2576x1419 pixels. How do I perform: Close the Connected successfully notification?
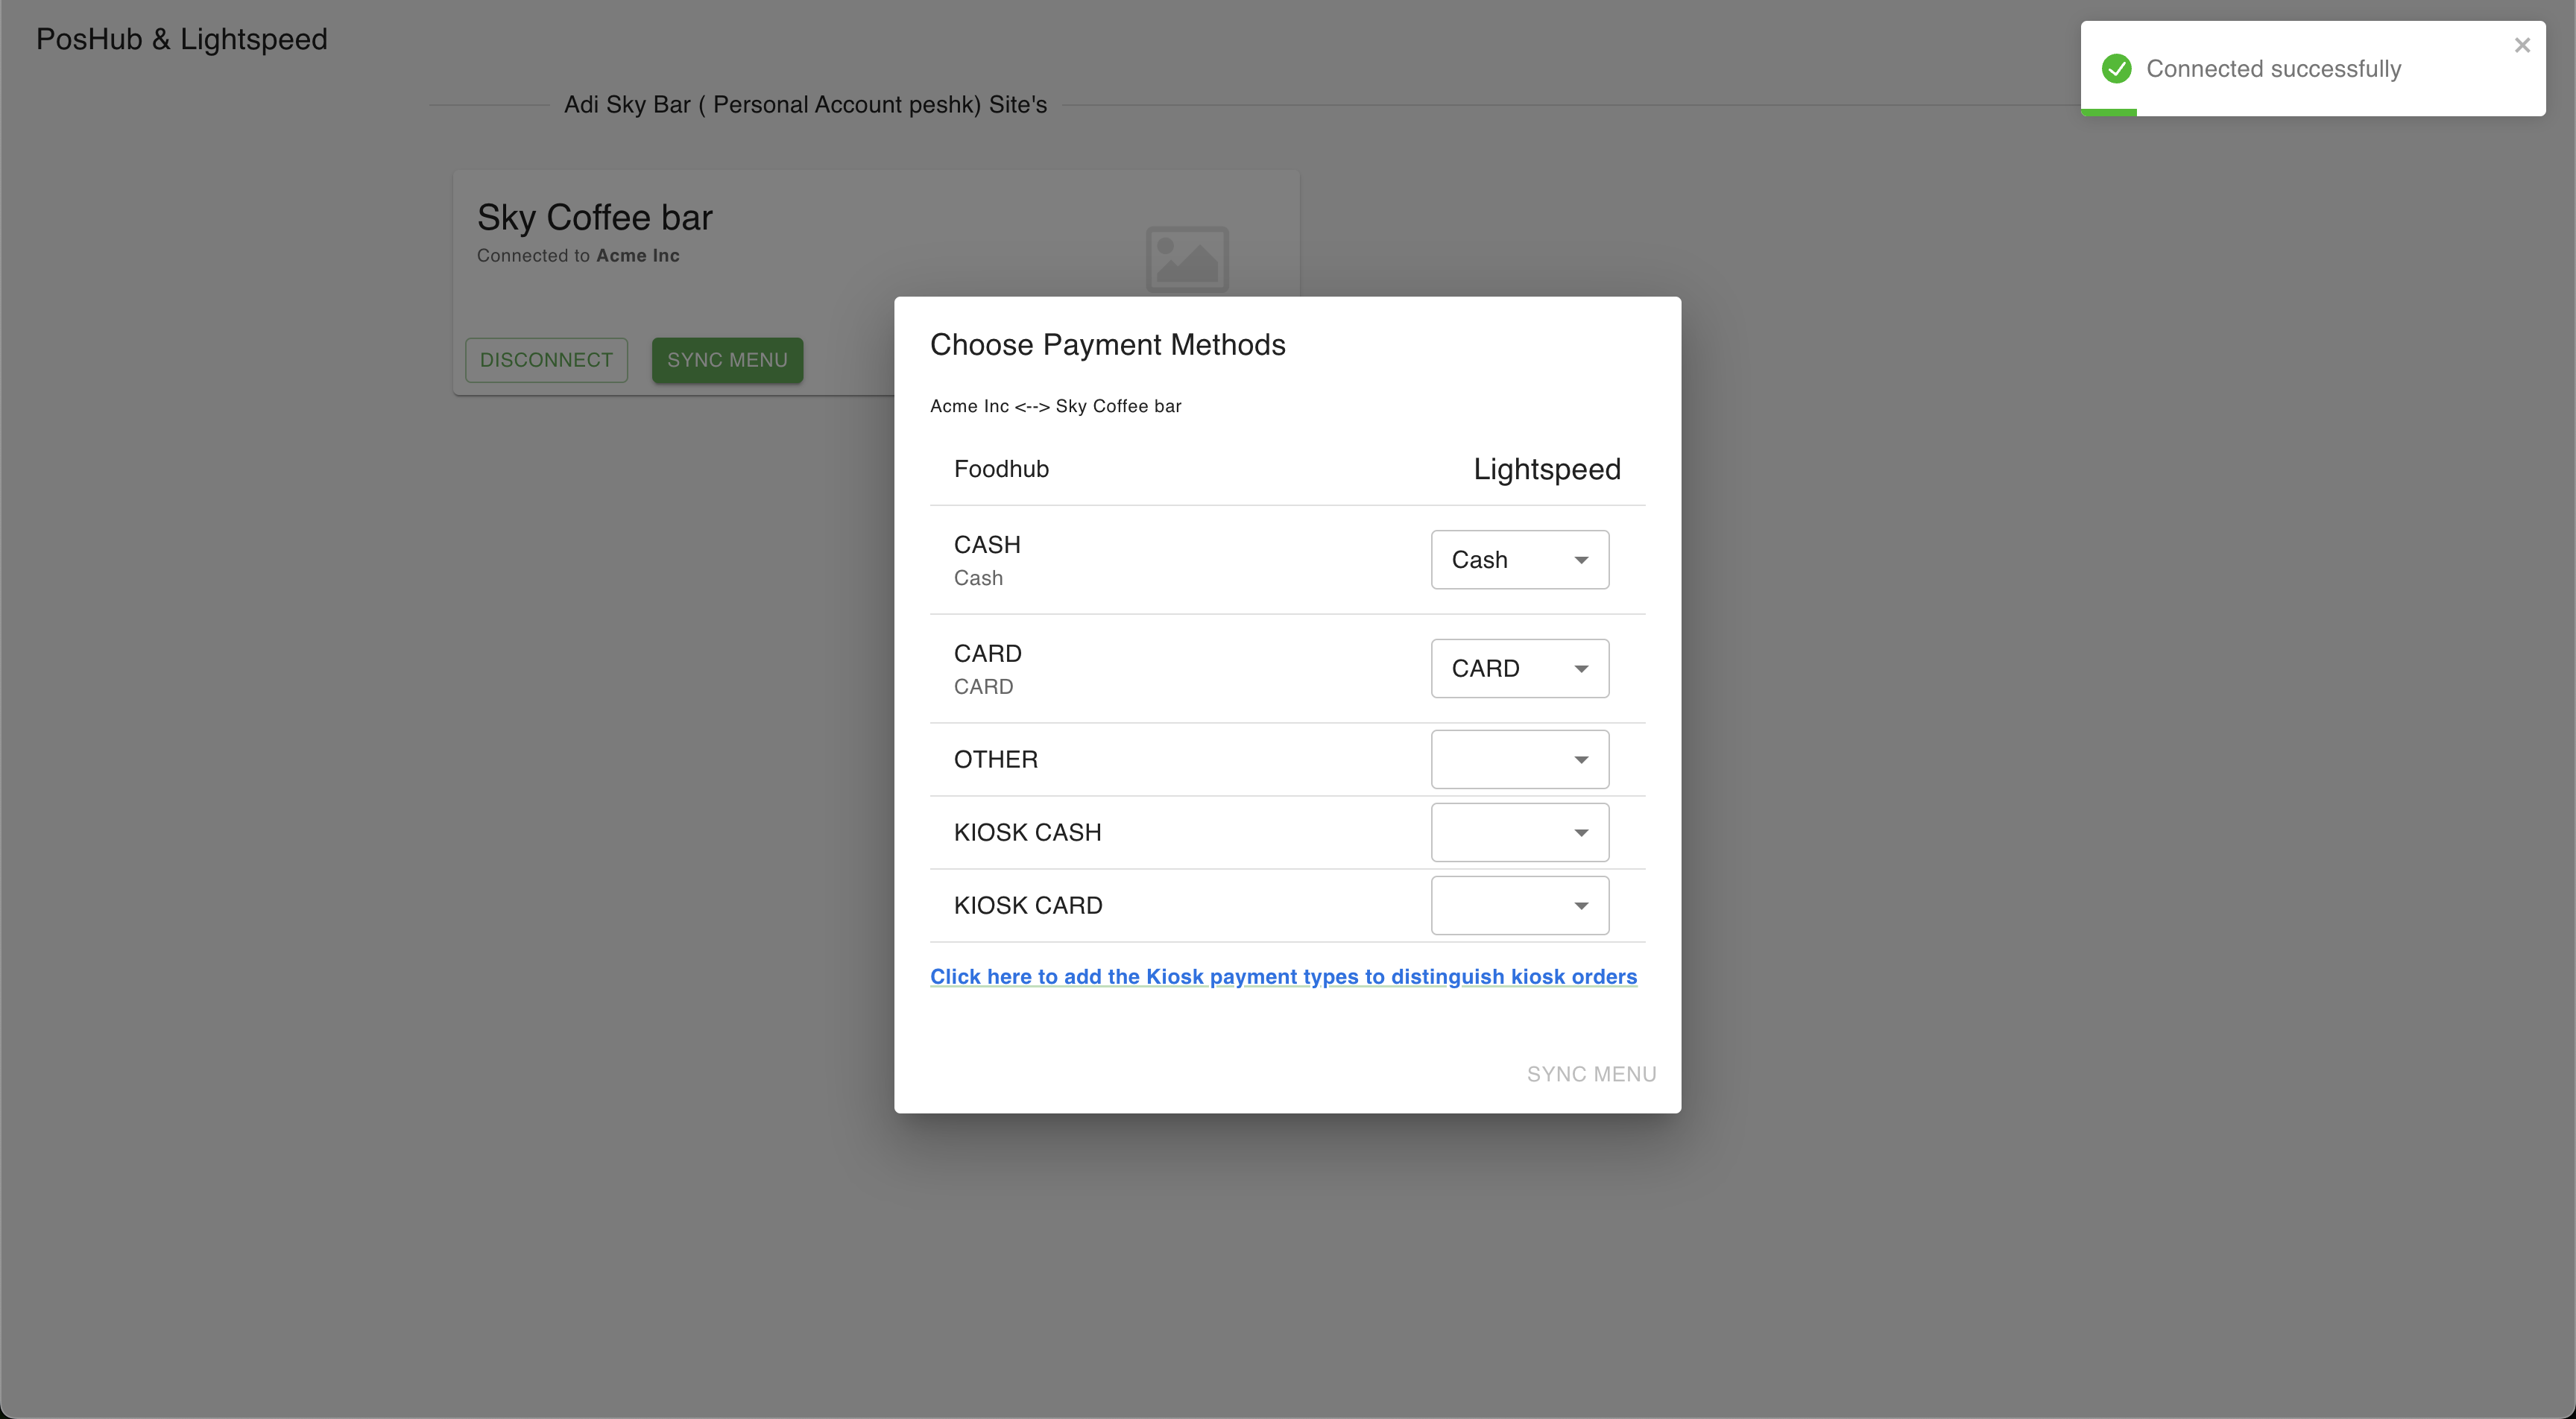point(2522,45)
